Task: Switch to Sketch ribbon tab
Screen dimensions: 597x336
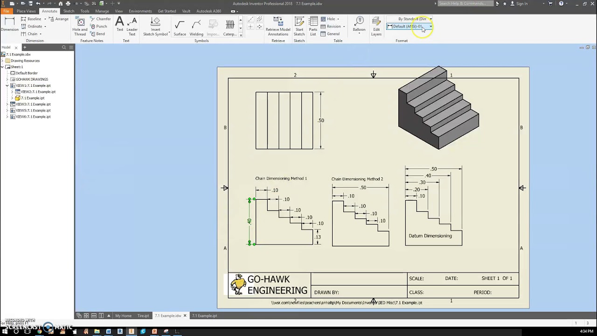Action: coord(69,11)
